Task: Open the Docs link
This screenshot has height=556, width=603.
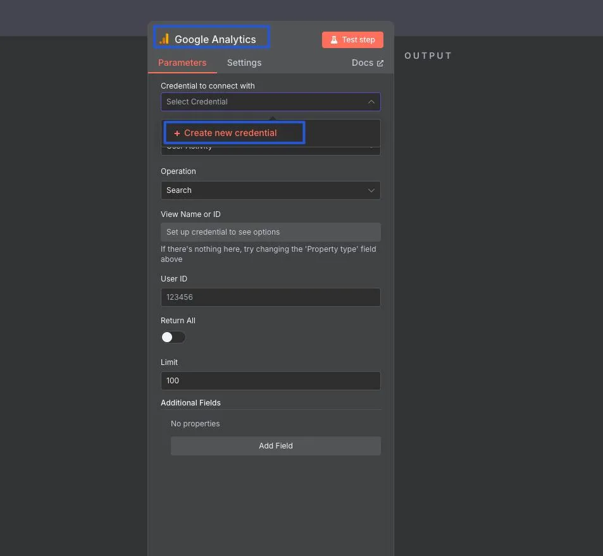Action: [x=363, y=63]
